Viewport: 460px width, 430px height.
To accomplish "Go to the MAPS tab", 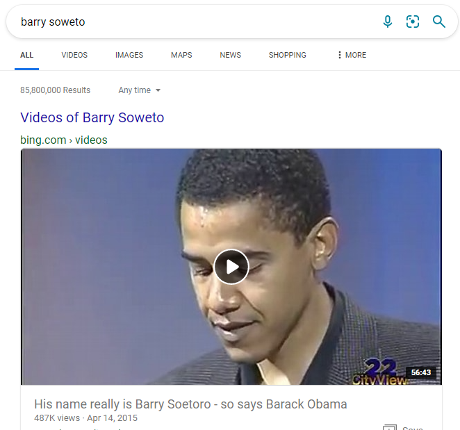I will point(181,55).
